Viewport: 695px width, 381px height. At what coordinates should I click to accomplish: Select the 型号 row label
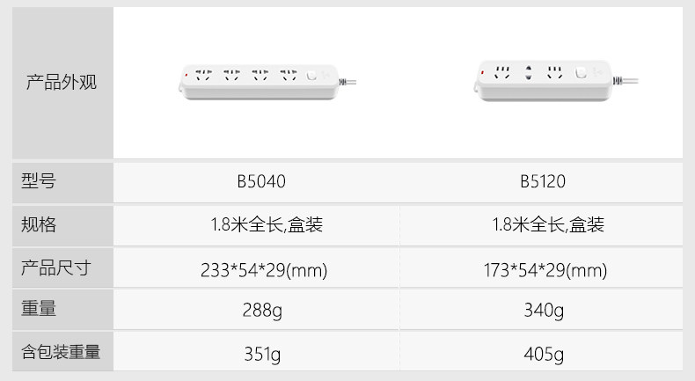39,182
